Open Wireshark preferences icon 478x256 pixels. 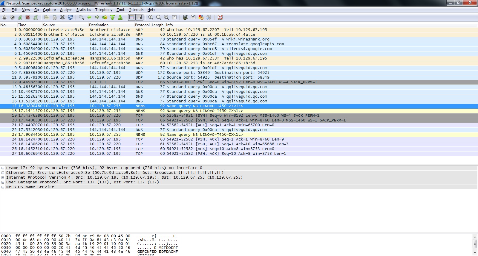tap(209, 17)
